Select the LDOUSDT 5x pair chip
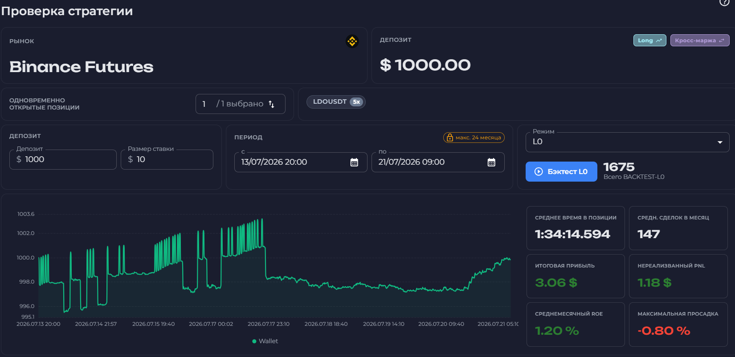 tap(336, 102)
